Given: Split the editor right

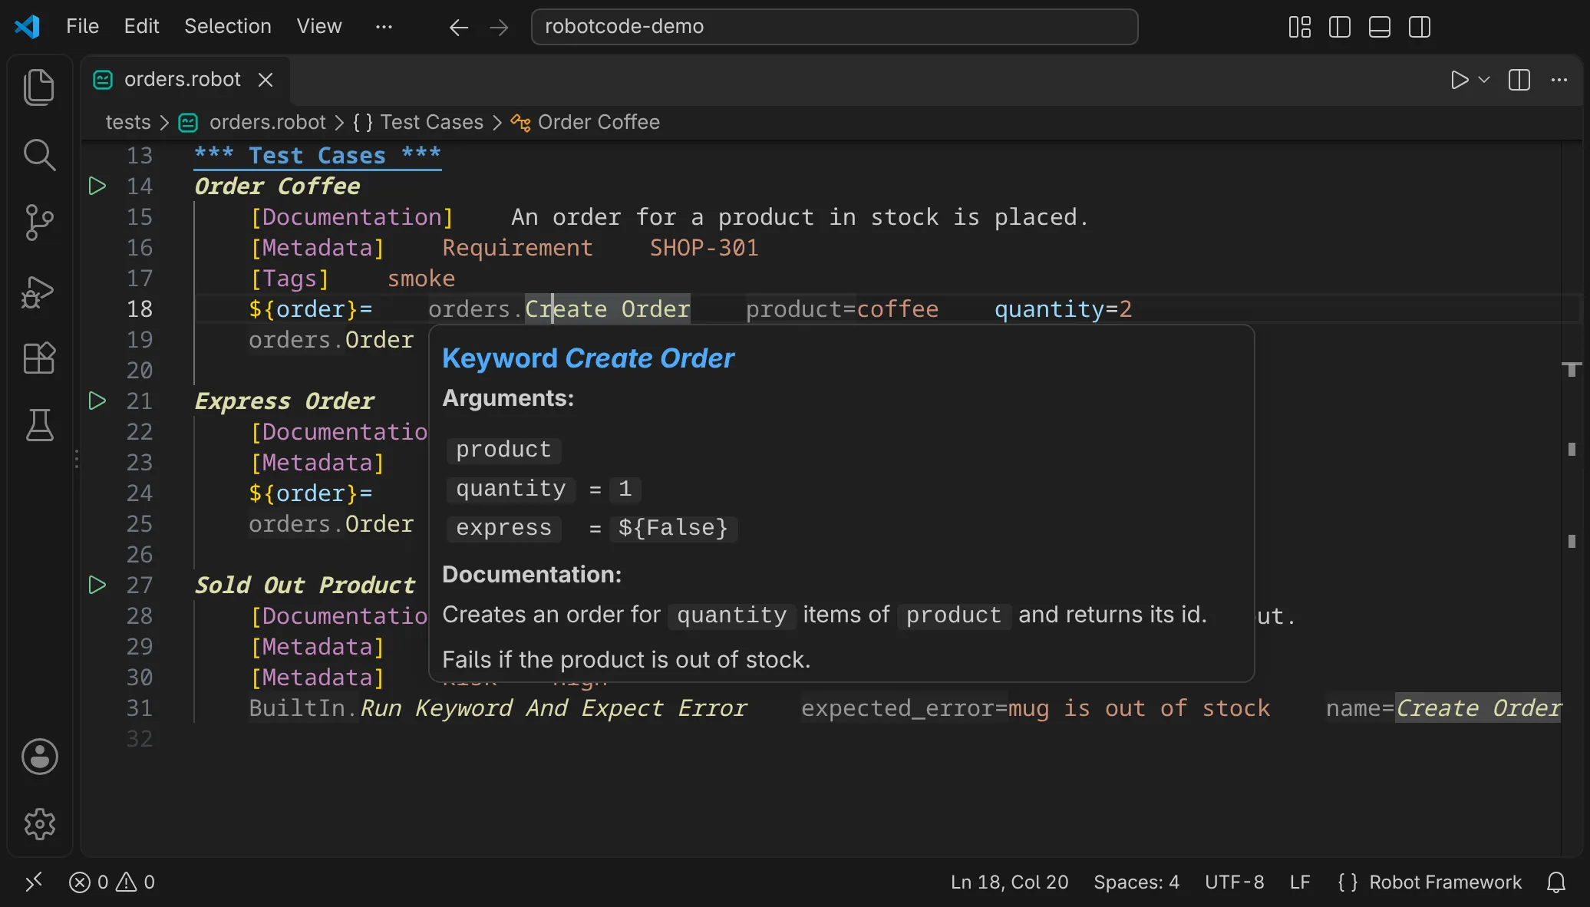Looking at the screenshot, I should (x=1519, y=80).
